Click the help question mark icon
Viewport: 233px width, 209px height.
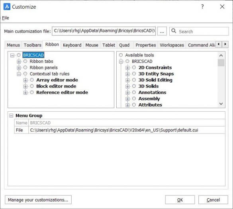pos(202,7)
